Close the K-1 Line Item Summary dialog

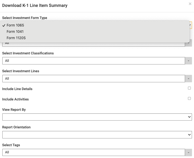[x=190, y=4]
